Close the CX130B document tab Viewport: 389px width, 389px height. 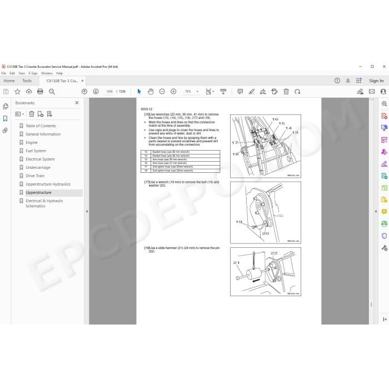click(x=82, y=81)
